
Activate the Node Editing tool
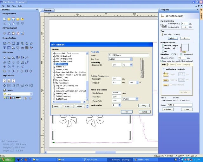(9, 58)
